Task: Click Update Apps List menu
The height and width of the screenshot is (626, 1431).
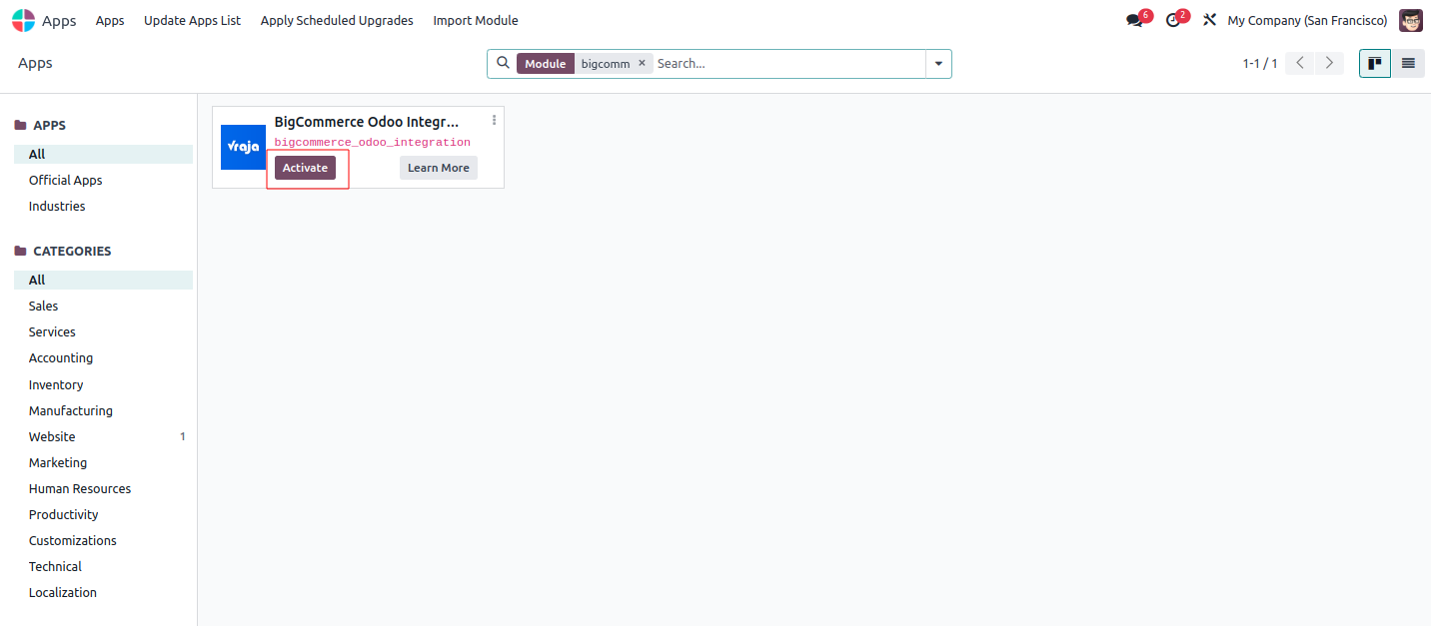Action: coord(192,20)
